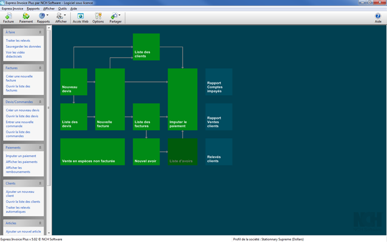The image size is (387, 242).
Task: Collapse the Devis/Commandes panel
Action: point(40,102)
